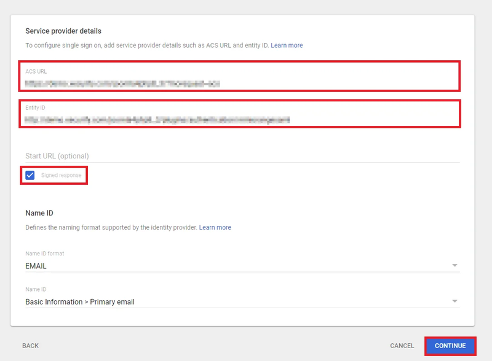Open Learn more link about naming format
This screenshot has width=492, height=361.
215,227
